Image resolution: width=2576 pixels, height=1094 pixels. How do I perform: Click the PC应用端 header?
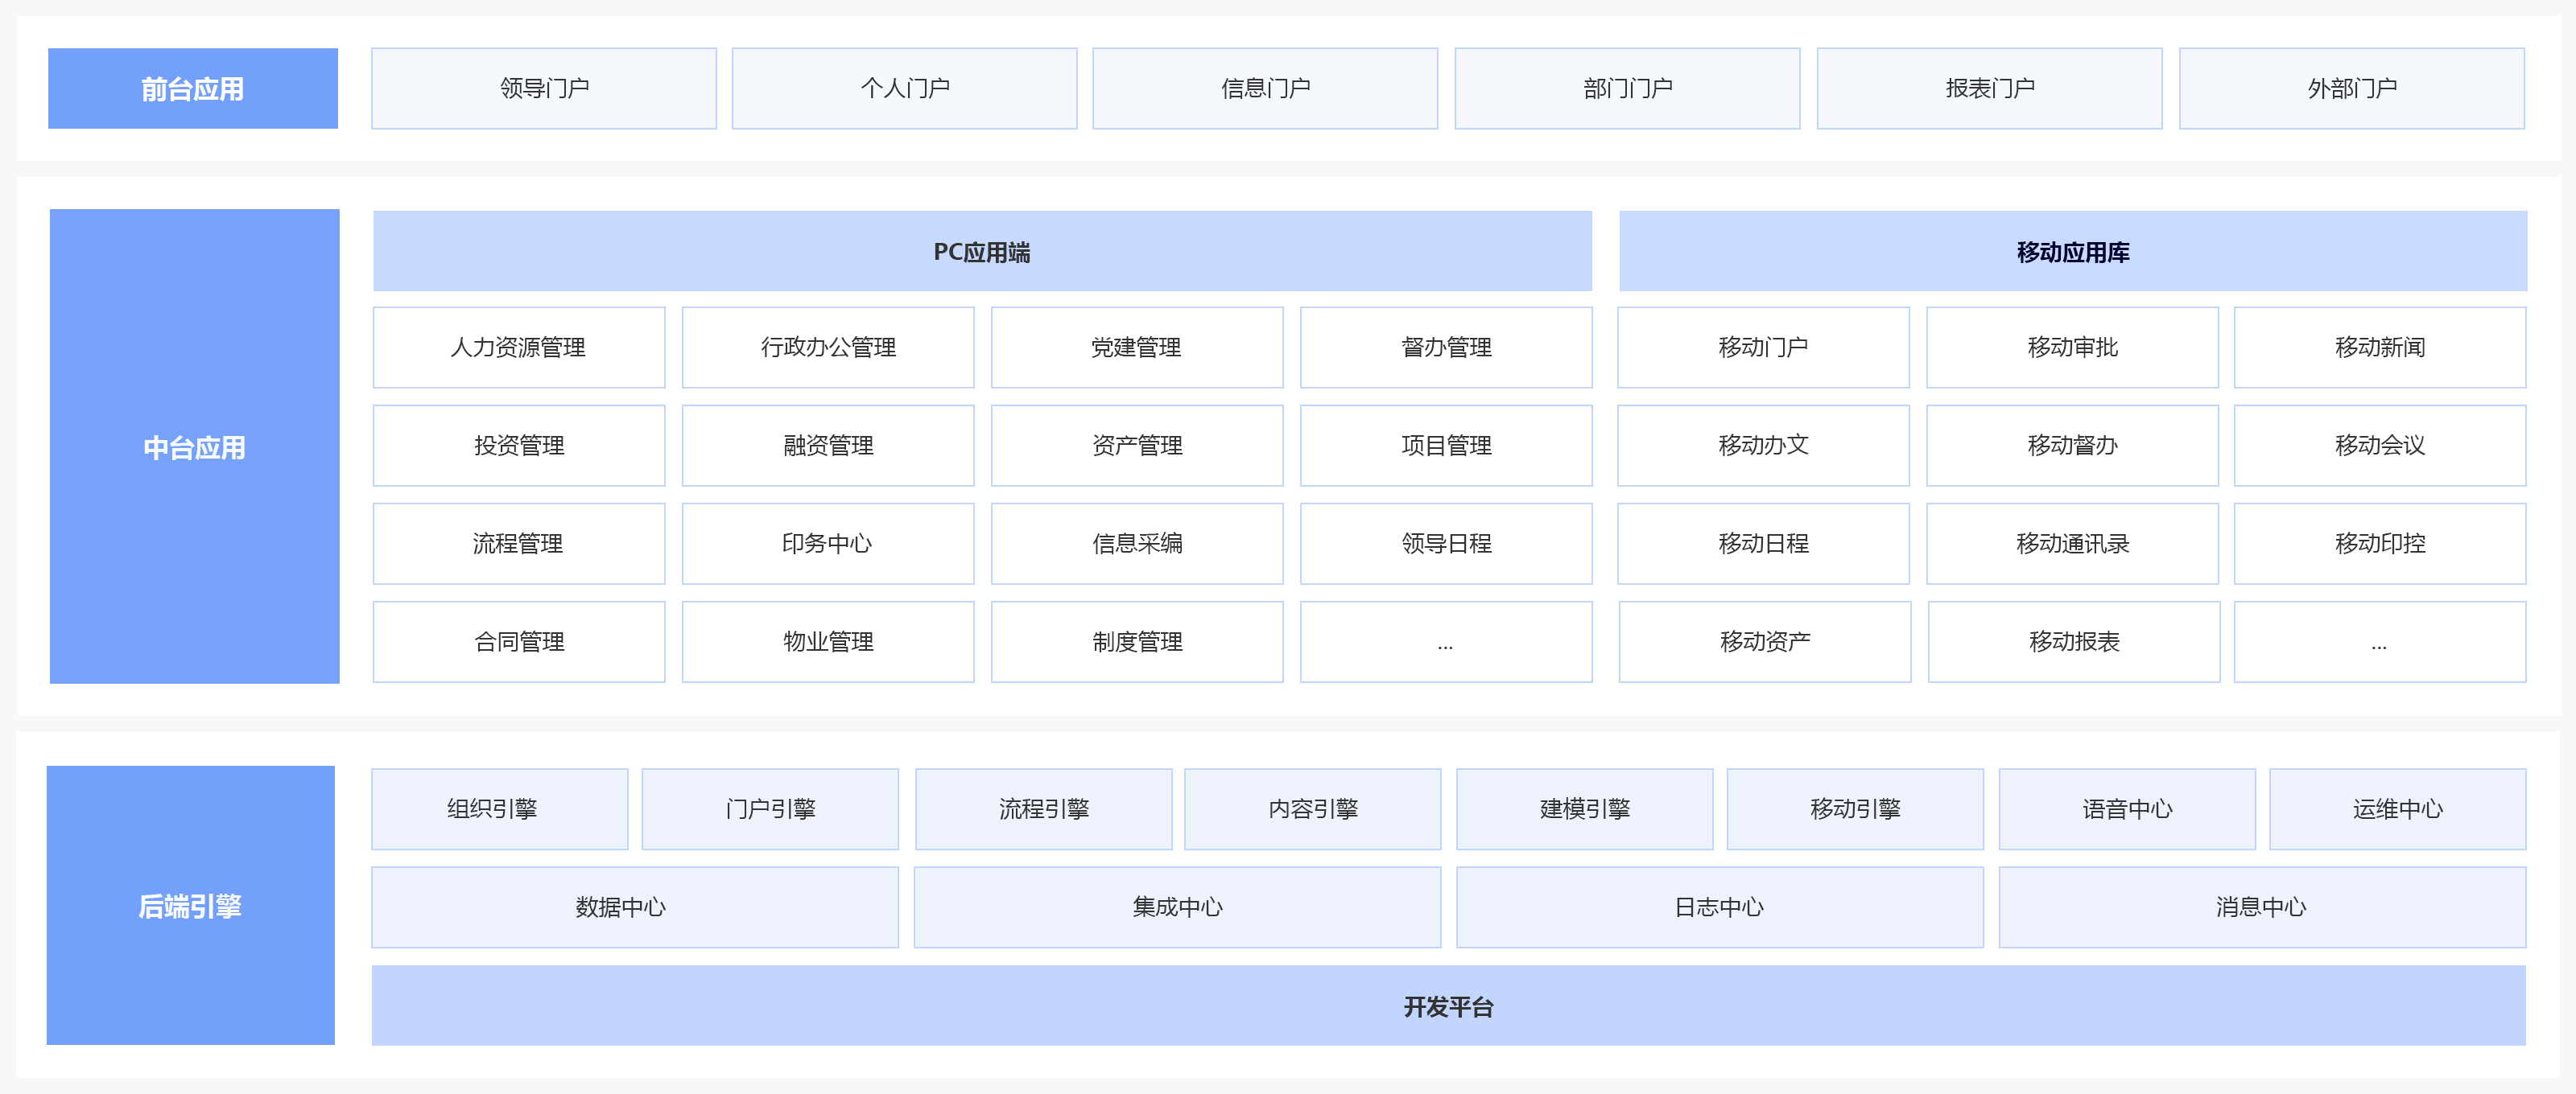pyautogui.click(x=981, y=252)
